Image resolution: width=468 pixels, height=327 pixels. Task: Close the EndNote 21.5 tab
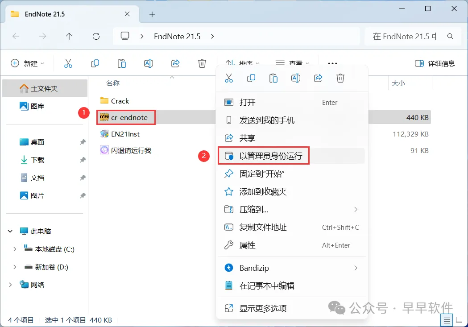tap(127, 14)
